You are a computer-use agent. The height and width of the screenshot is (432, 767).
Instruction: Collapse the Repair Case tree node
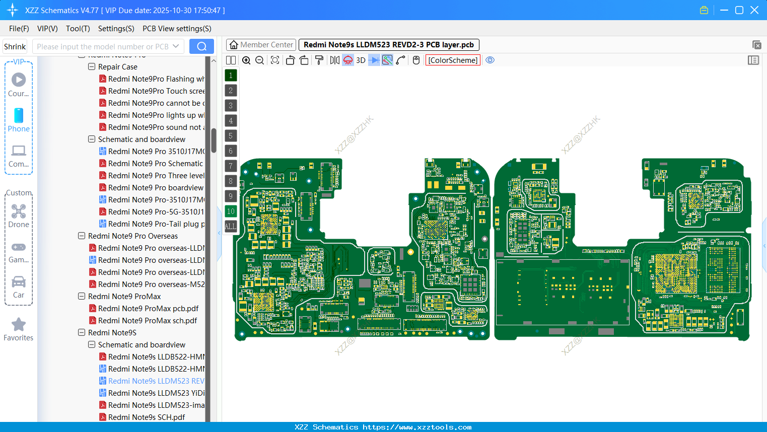[91, 66]
